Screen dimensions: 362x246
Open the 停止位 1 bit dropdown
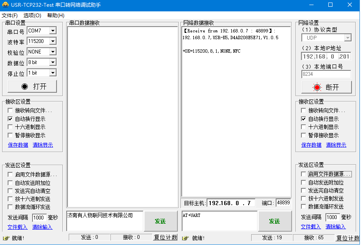point(53,73)
